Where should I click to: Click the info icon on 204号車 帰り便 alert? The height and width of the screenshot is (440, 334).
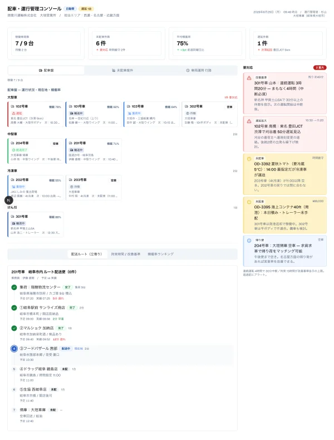click(x=249, y=241)
